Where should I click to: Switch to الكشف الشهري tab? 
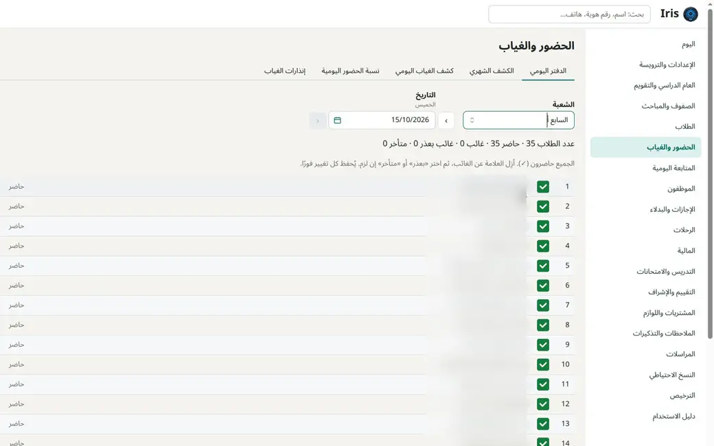pos(492,71)
